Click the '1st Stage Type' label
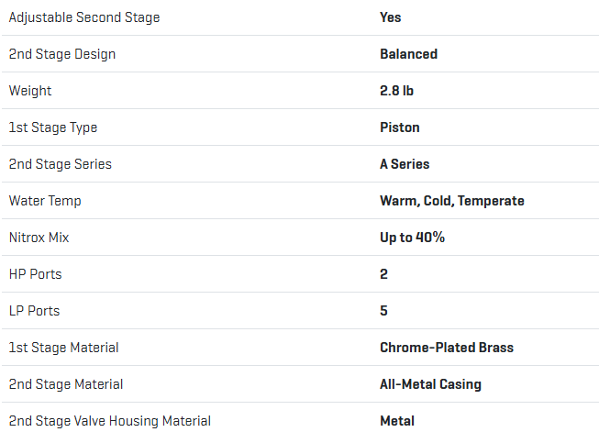The height and width of the screenshot is (443, 599). [x=53, y=127]
